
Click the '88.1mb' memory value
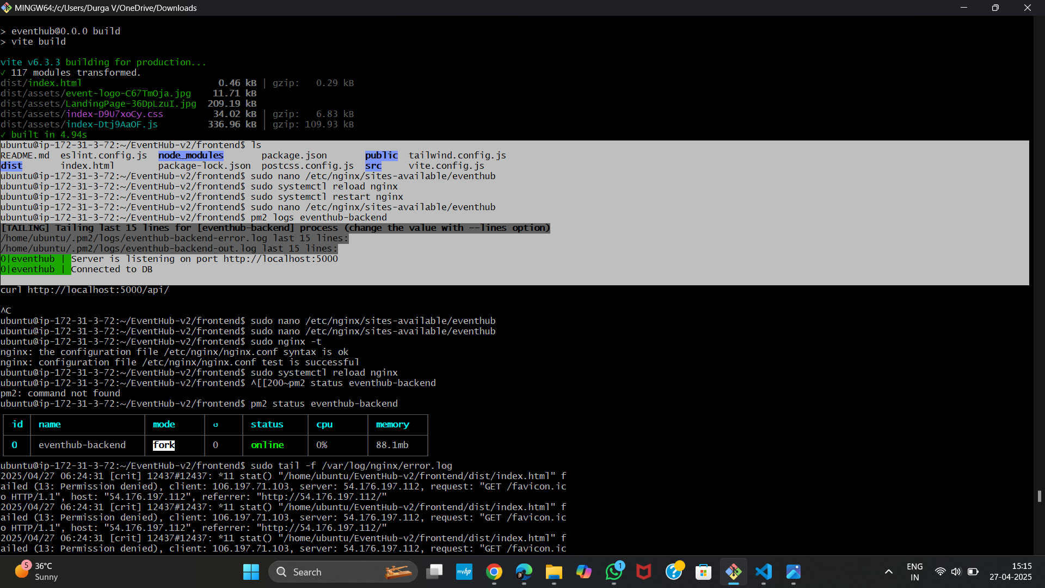[392, 445]
